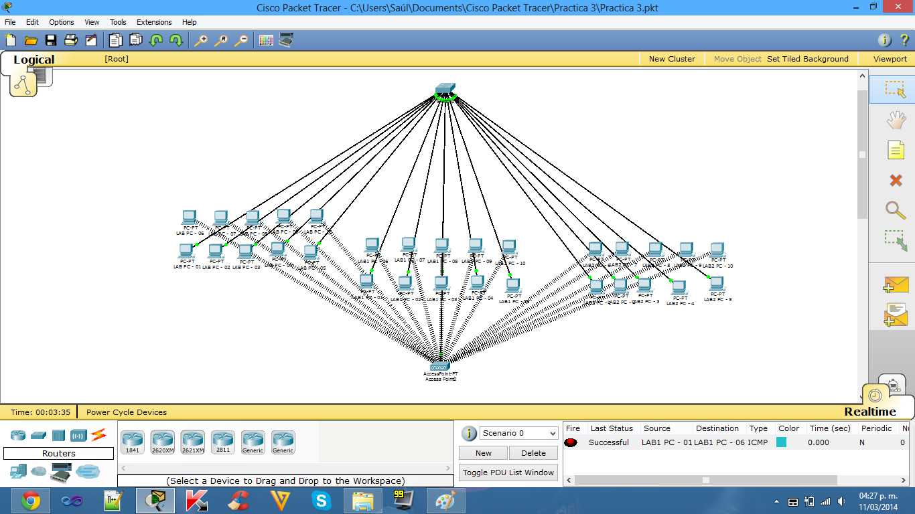Copy selection with the Copy toolbar icon
The height and width of the screenshot is (514, 915).
(x=116, y=40)
